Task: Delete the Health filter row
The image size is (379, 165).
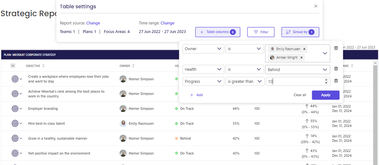Action: [x=336, y=69]
